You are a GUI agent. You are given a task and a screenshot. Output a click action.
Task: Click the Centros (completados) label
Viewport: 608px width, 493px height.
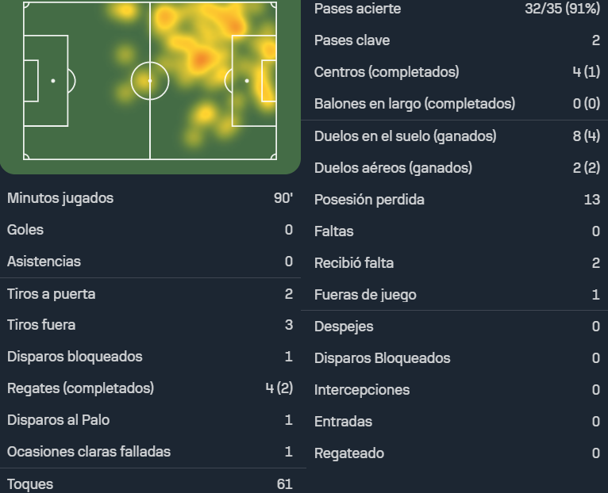pos(387,72)
